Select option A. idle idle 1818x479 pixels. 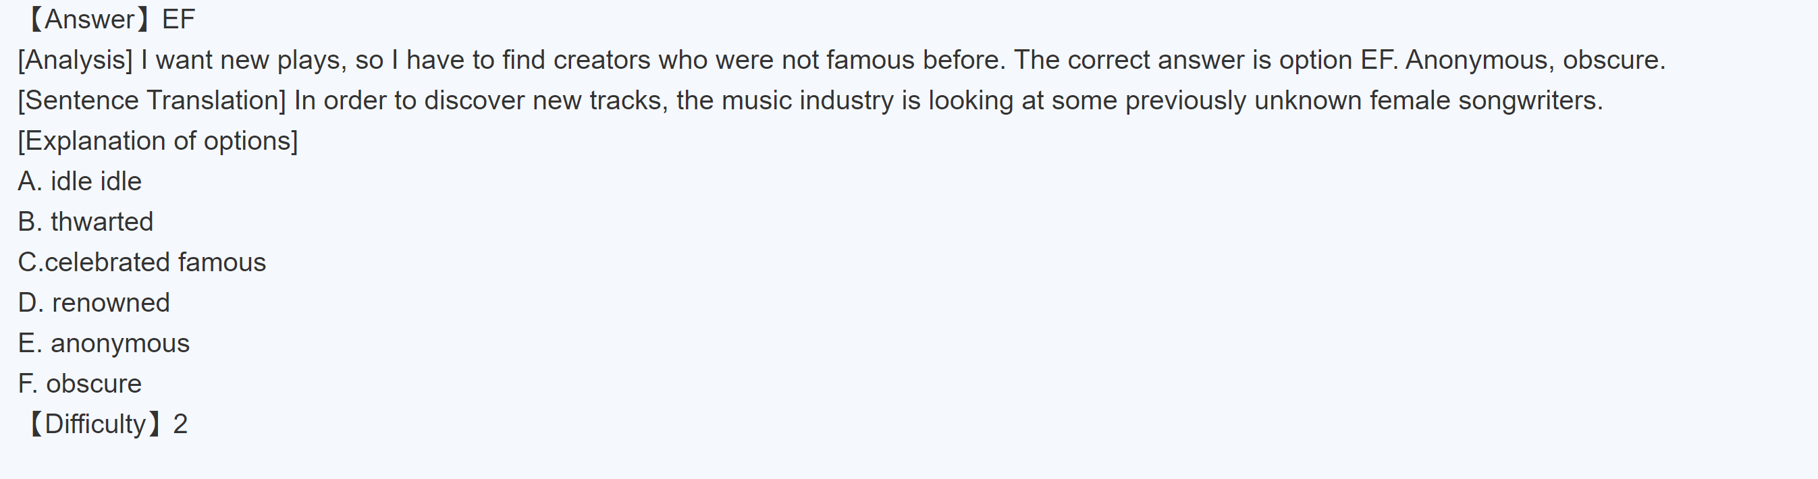click(x=80, y=181)
